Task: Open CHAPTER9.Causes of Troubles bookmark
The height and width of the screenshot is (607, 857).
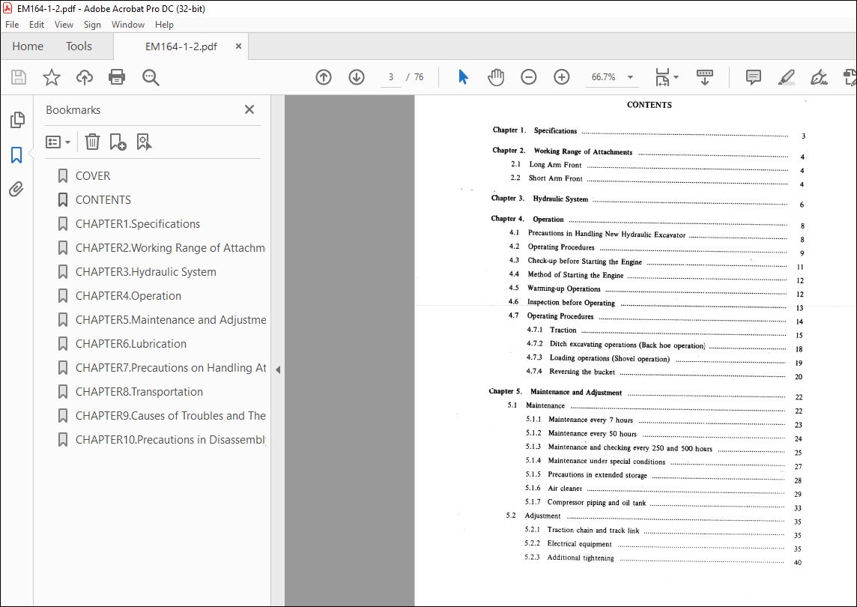Action: click(x=171, y=416)
